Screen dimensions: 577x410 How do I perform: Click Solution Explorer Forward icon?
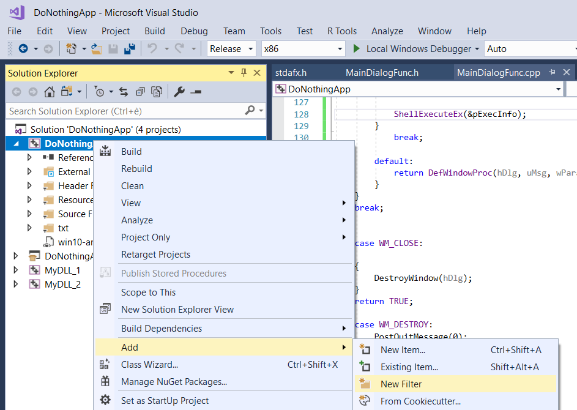coord(33,92)
